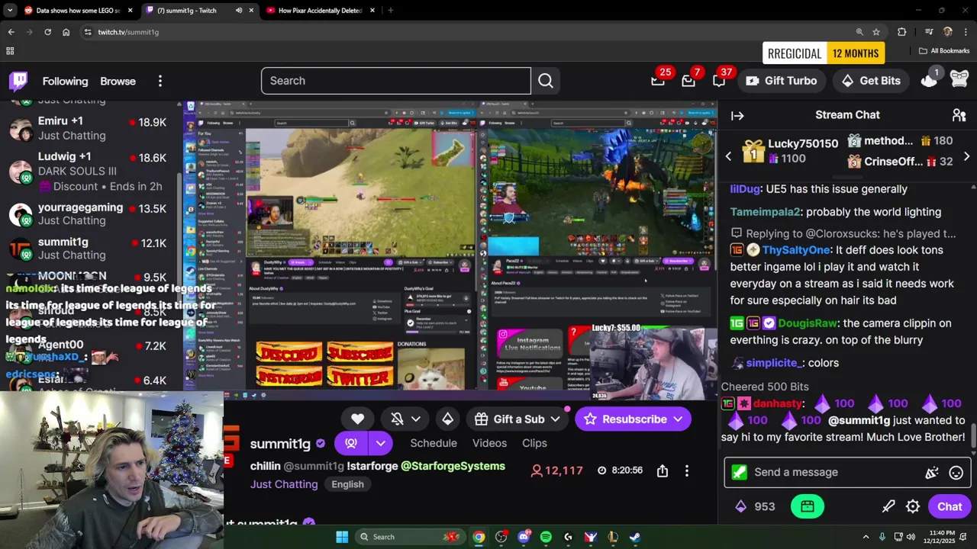Open Emiru channel in sidebar
977x549 pixels.
(x=90, y=128)
